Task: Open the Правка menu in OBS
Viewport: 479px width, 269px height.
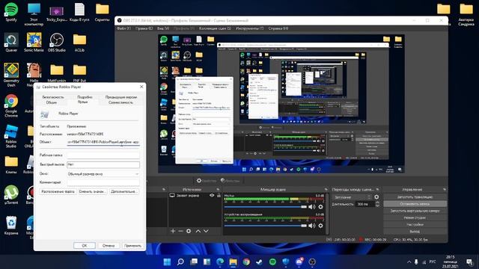Action: coord(144,28)
